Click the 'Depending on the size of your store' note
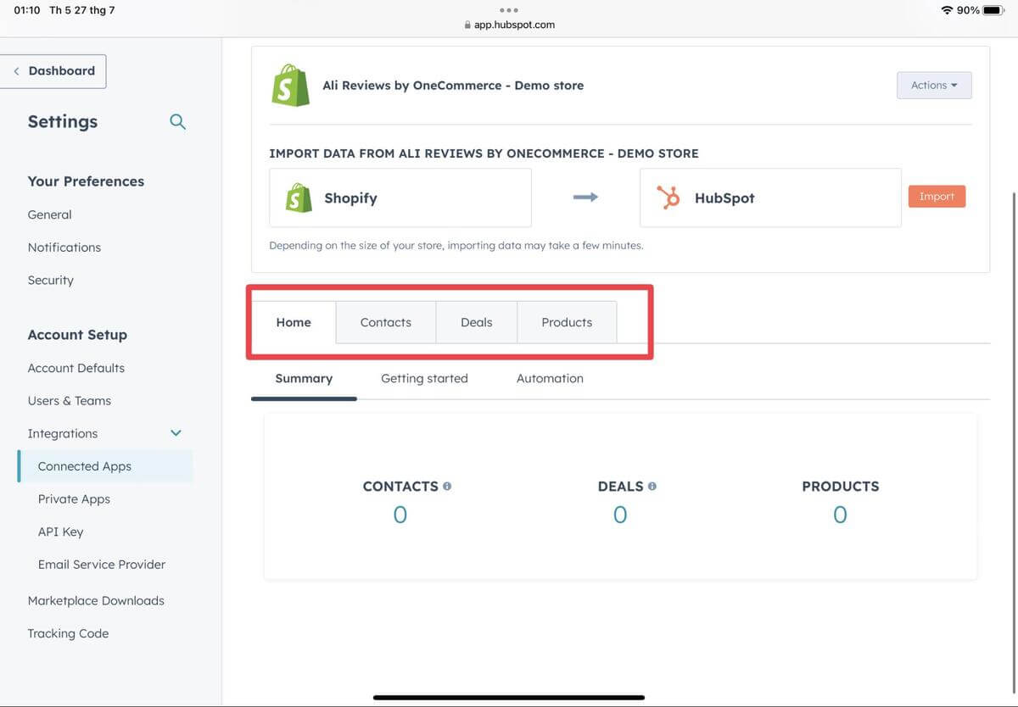The image size is (1018, 707). coord(456,246)
